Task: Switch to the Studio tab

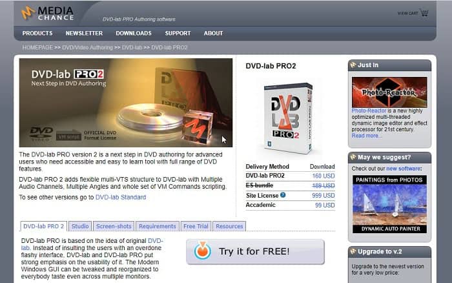Action: pyautogui.click(x=80, y=226)
